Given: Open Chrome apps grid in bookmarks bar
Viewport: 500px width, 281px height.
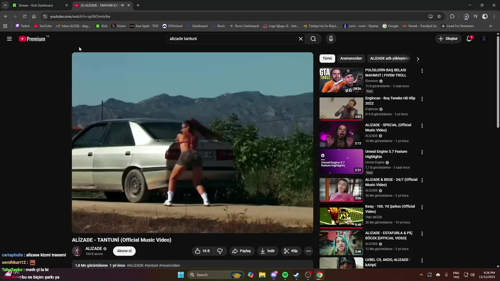Looking at the screenshot, I should (5, 26).
